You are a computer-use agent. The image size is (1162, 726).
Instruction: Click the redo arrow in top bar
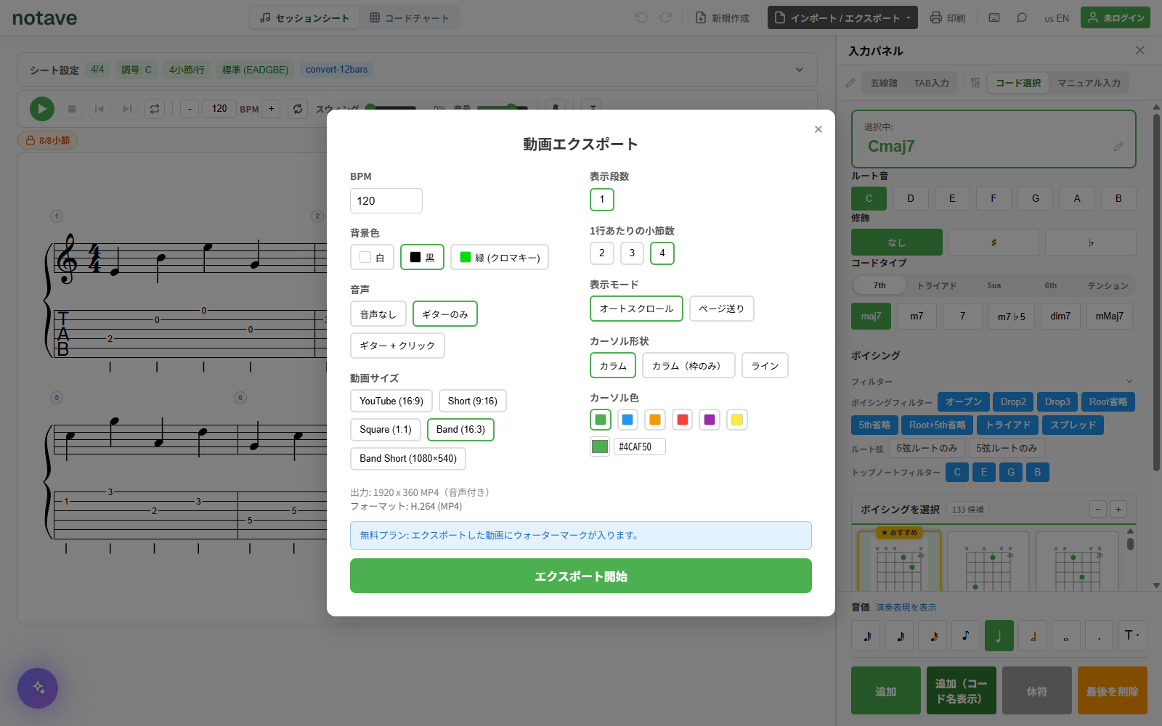[x=665, y=17]
